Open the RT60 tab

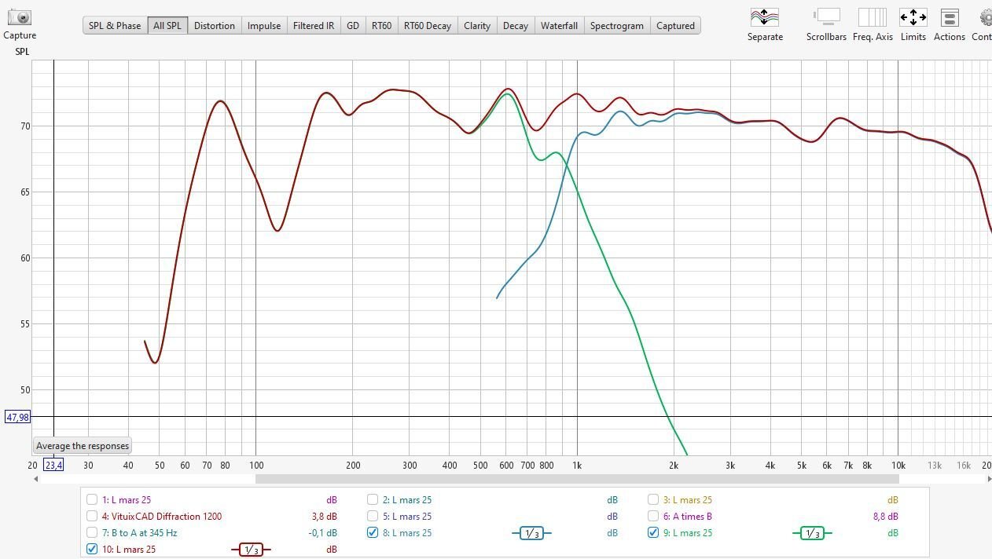click(x=381, y=25)
